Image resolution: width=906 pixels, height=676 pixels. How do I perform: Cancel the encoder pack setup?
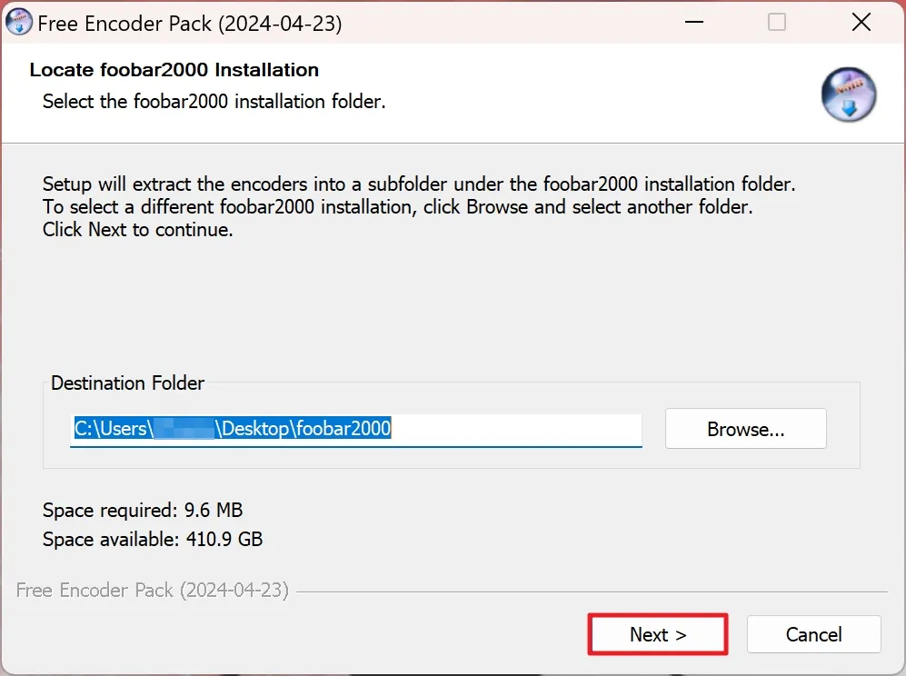point(813,634)
